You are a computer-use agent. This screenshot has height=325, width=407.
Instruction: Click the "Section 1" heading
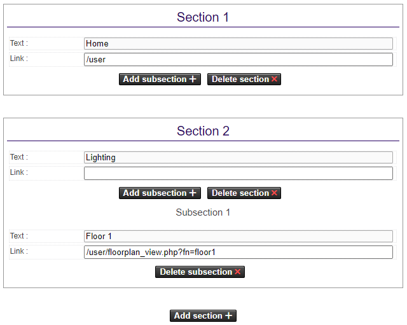point(203,17)
